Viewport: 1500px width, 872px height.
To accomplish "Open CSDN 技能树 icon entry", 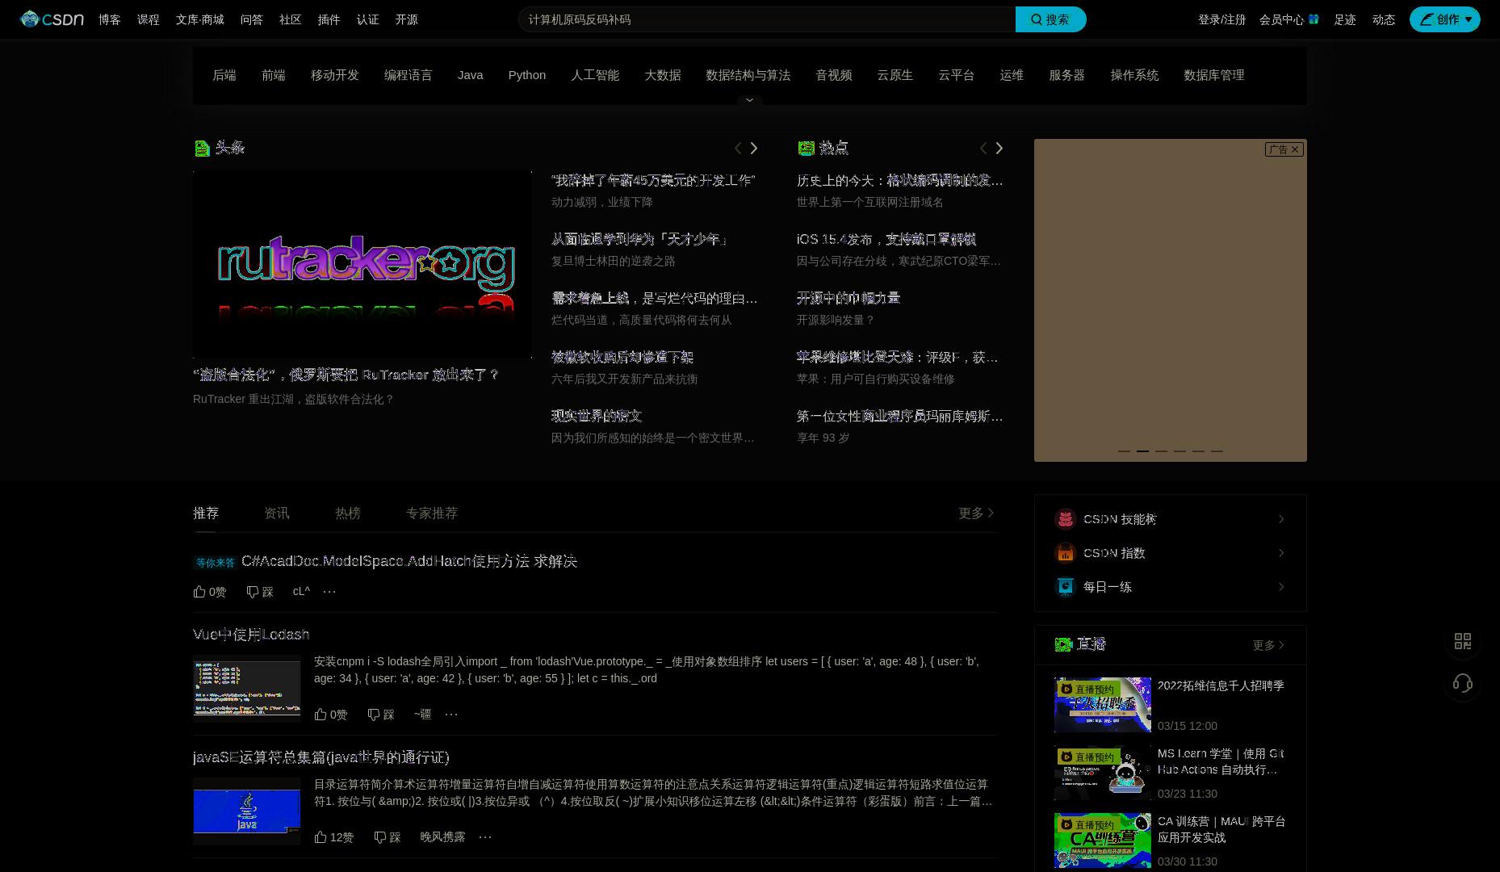I will point(1066,519).
